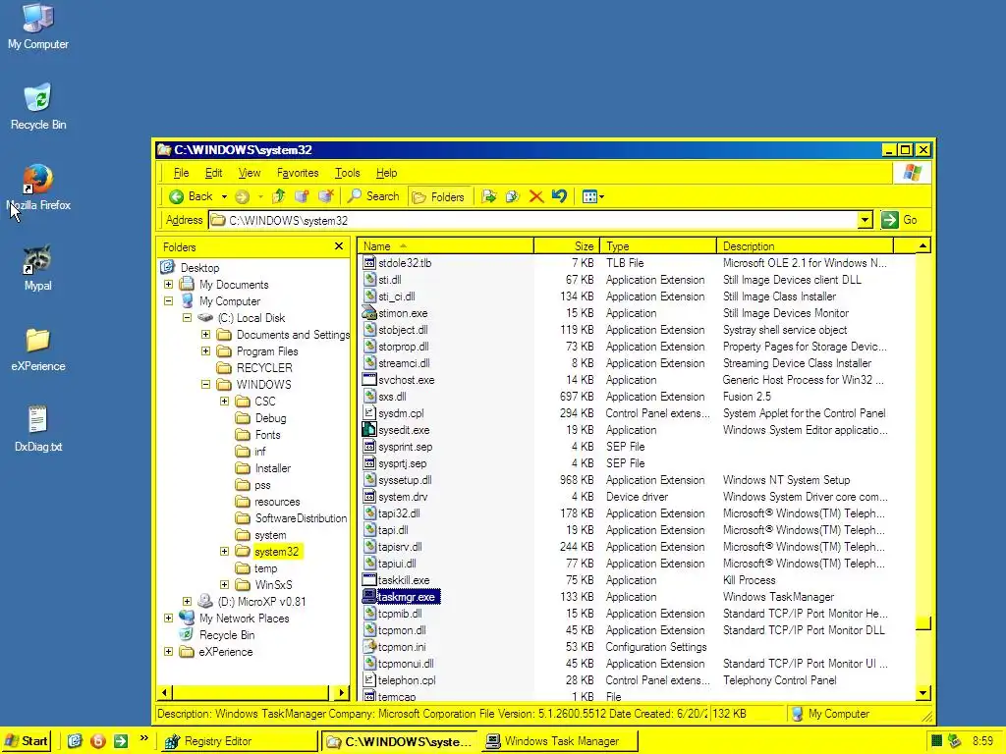Open Search in the Explorer toolbar

(372, 196)
